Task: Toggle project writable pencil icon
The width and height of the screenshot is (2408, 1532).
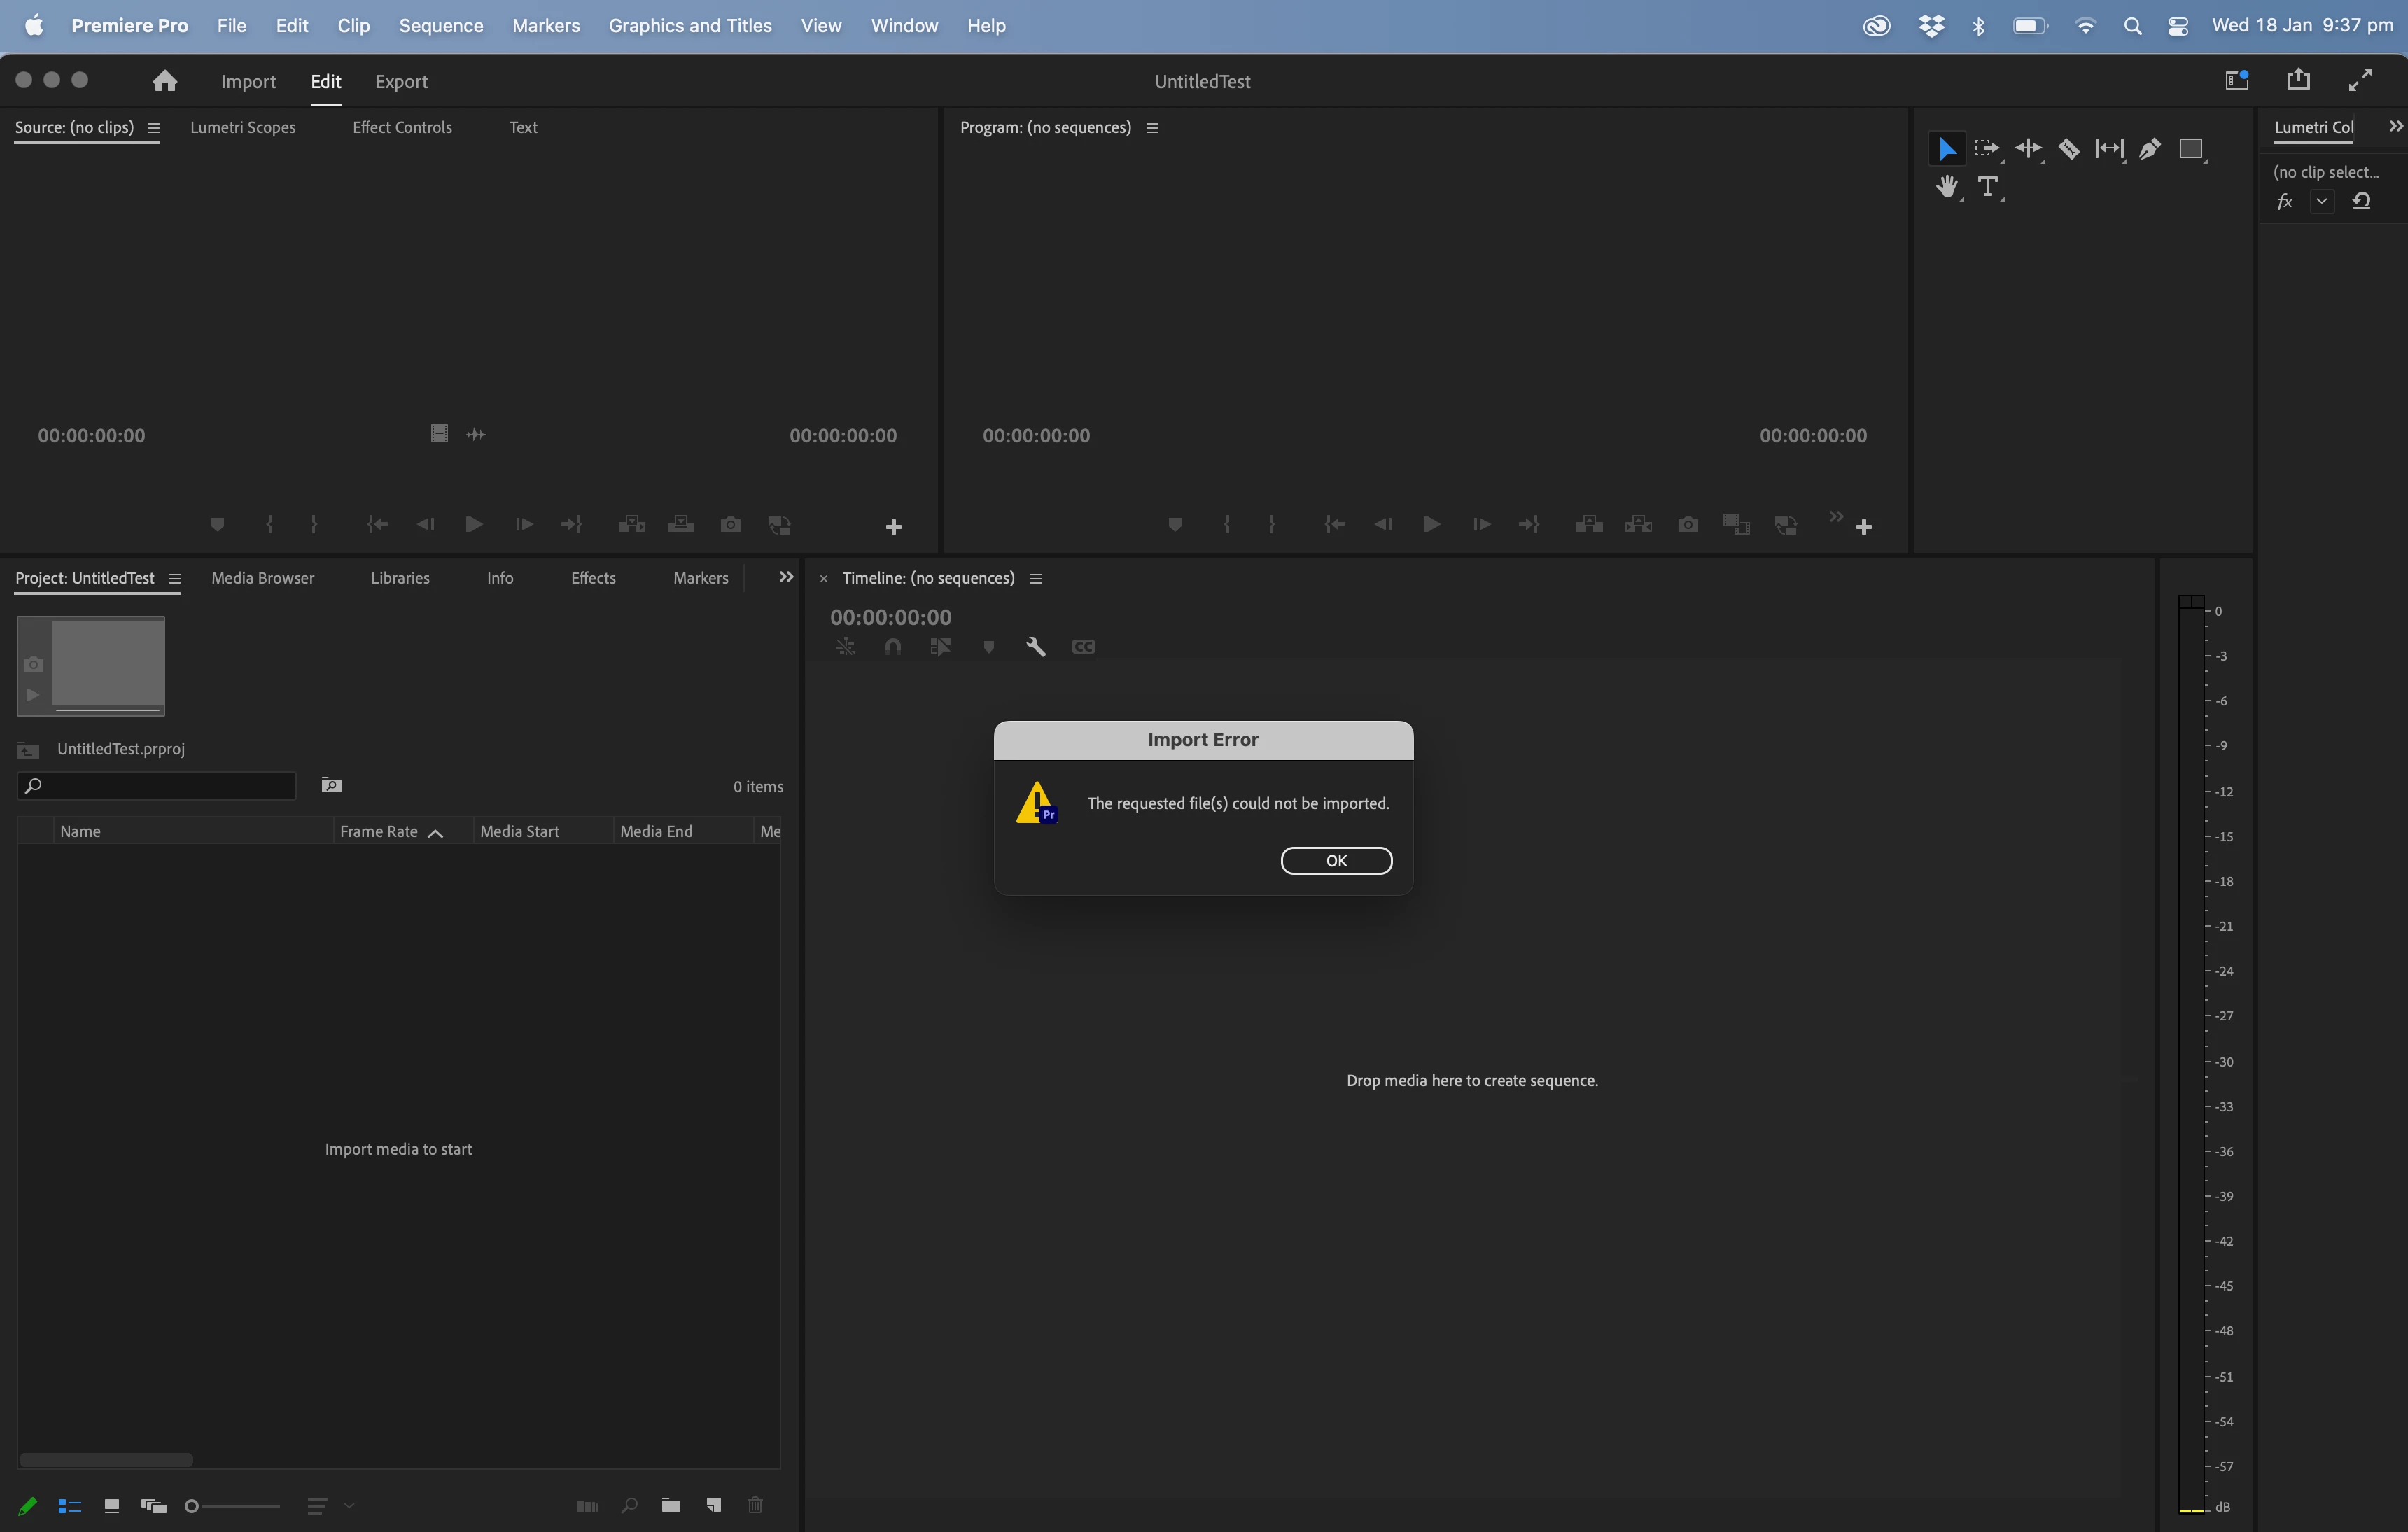Action: tap(28, 1506)
